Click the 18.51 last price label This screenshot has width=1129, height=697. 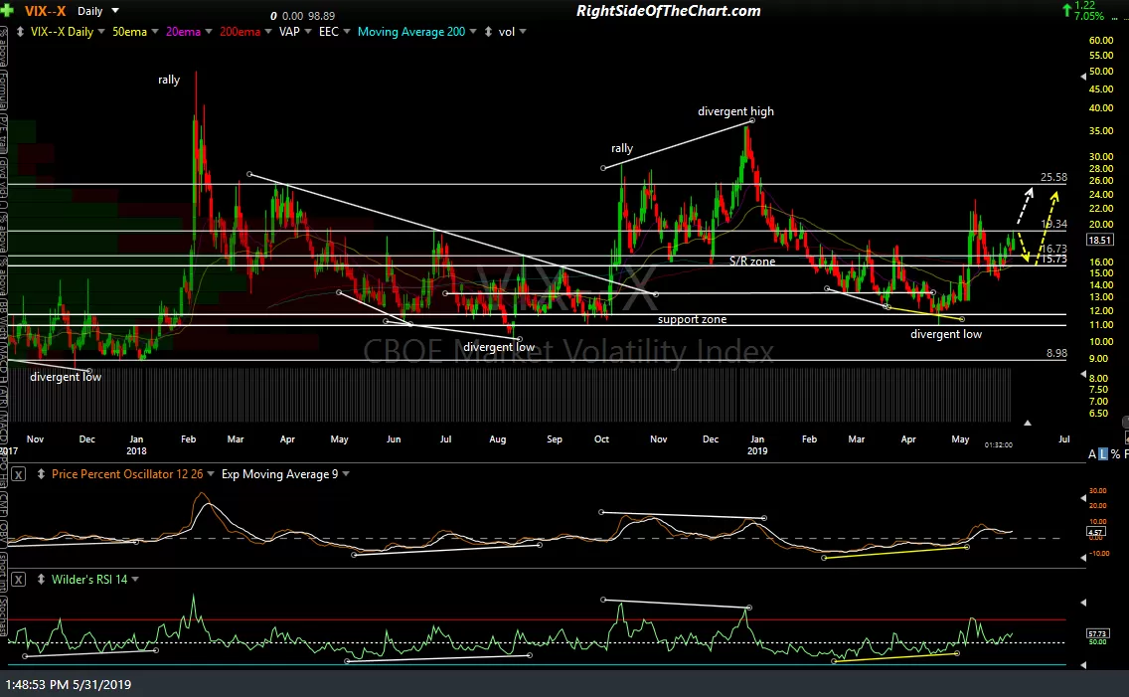click(1099, 240)
